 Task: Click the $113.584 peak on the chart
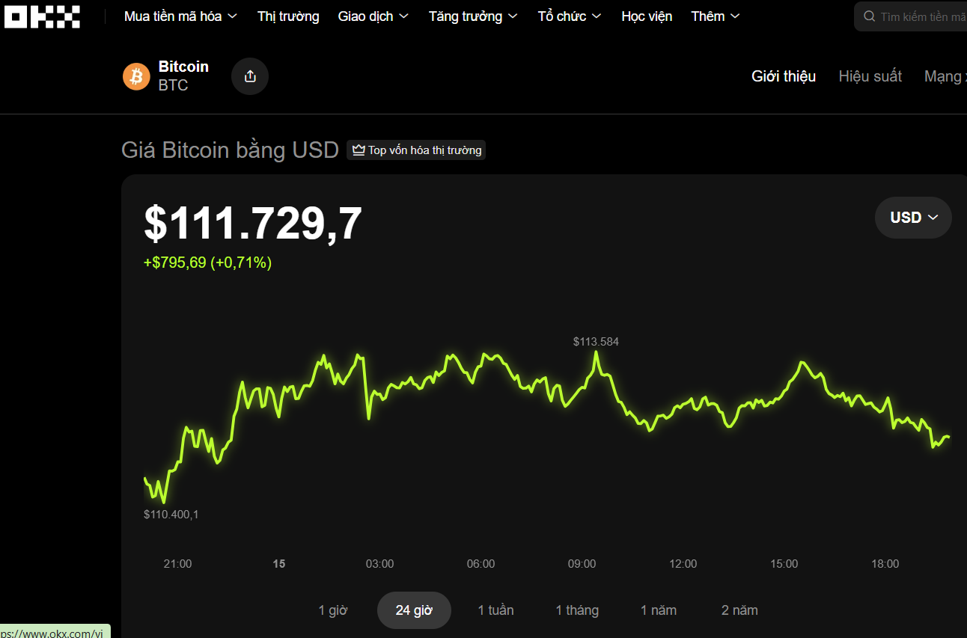click(597, 352)
